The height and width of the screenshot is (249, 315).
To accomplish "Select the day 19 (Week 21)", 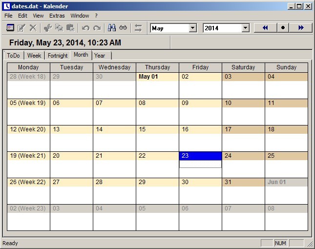I will point(28,165).
